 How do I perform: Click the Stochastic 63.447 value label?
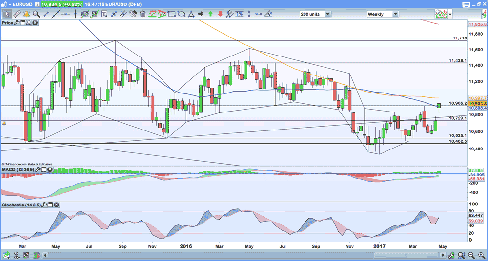tap(476, 215)
